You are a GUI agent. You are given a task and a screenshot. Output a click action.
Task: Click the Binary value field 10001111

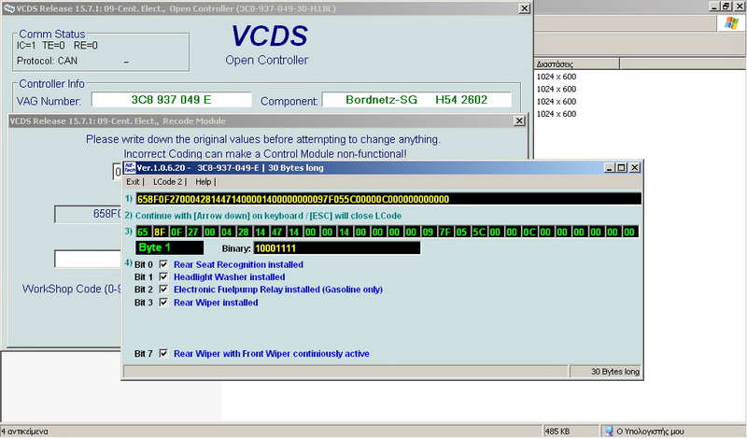tap(337, 247)
